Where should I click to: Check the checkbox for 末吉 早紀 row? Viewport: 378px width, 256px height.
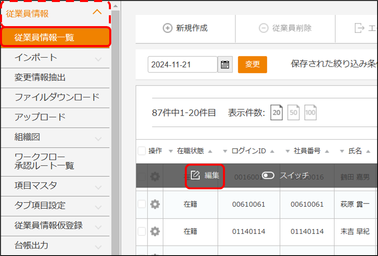tap(141, 231)
